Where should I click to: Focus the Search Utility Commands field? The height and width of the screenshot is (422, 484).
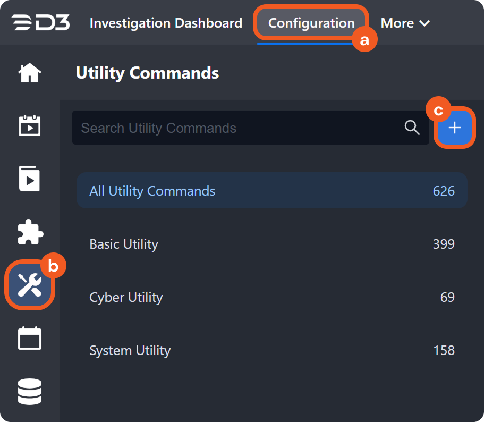[x=239, y=128]
